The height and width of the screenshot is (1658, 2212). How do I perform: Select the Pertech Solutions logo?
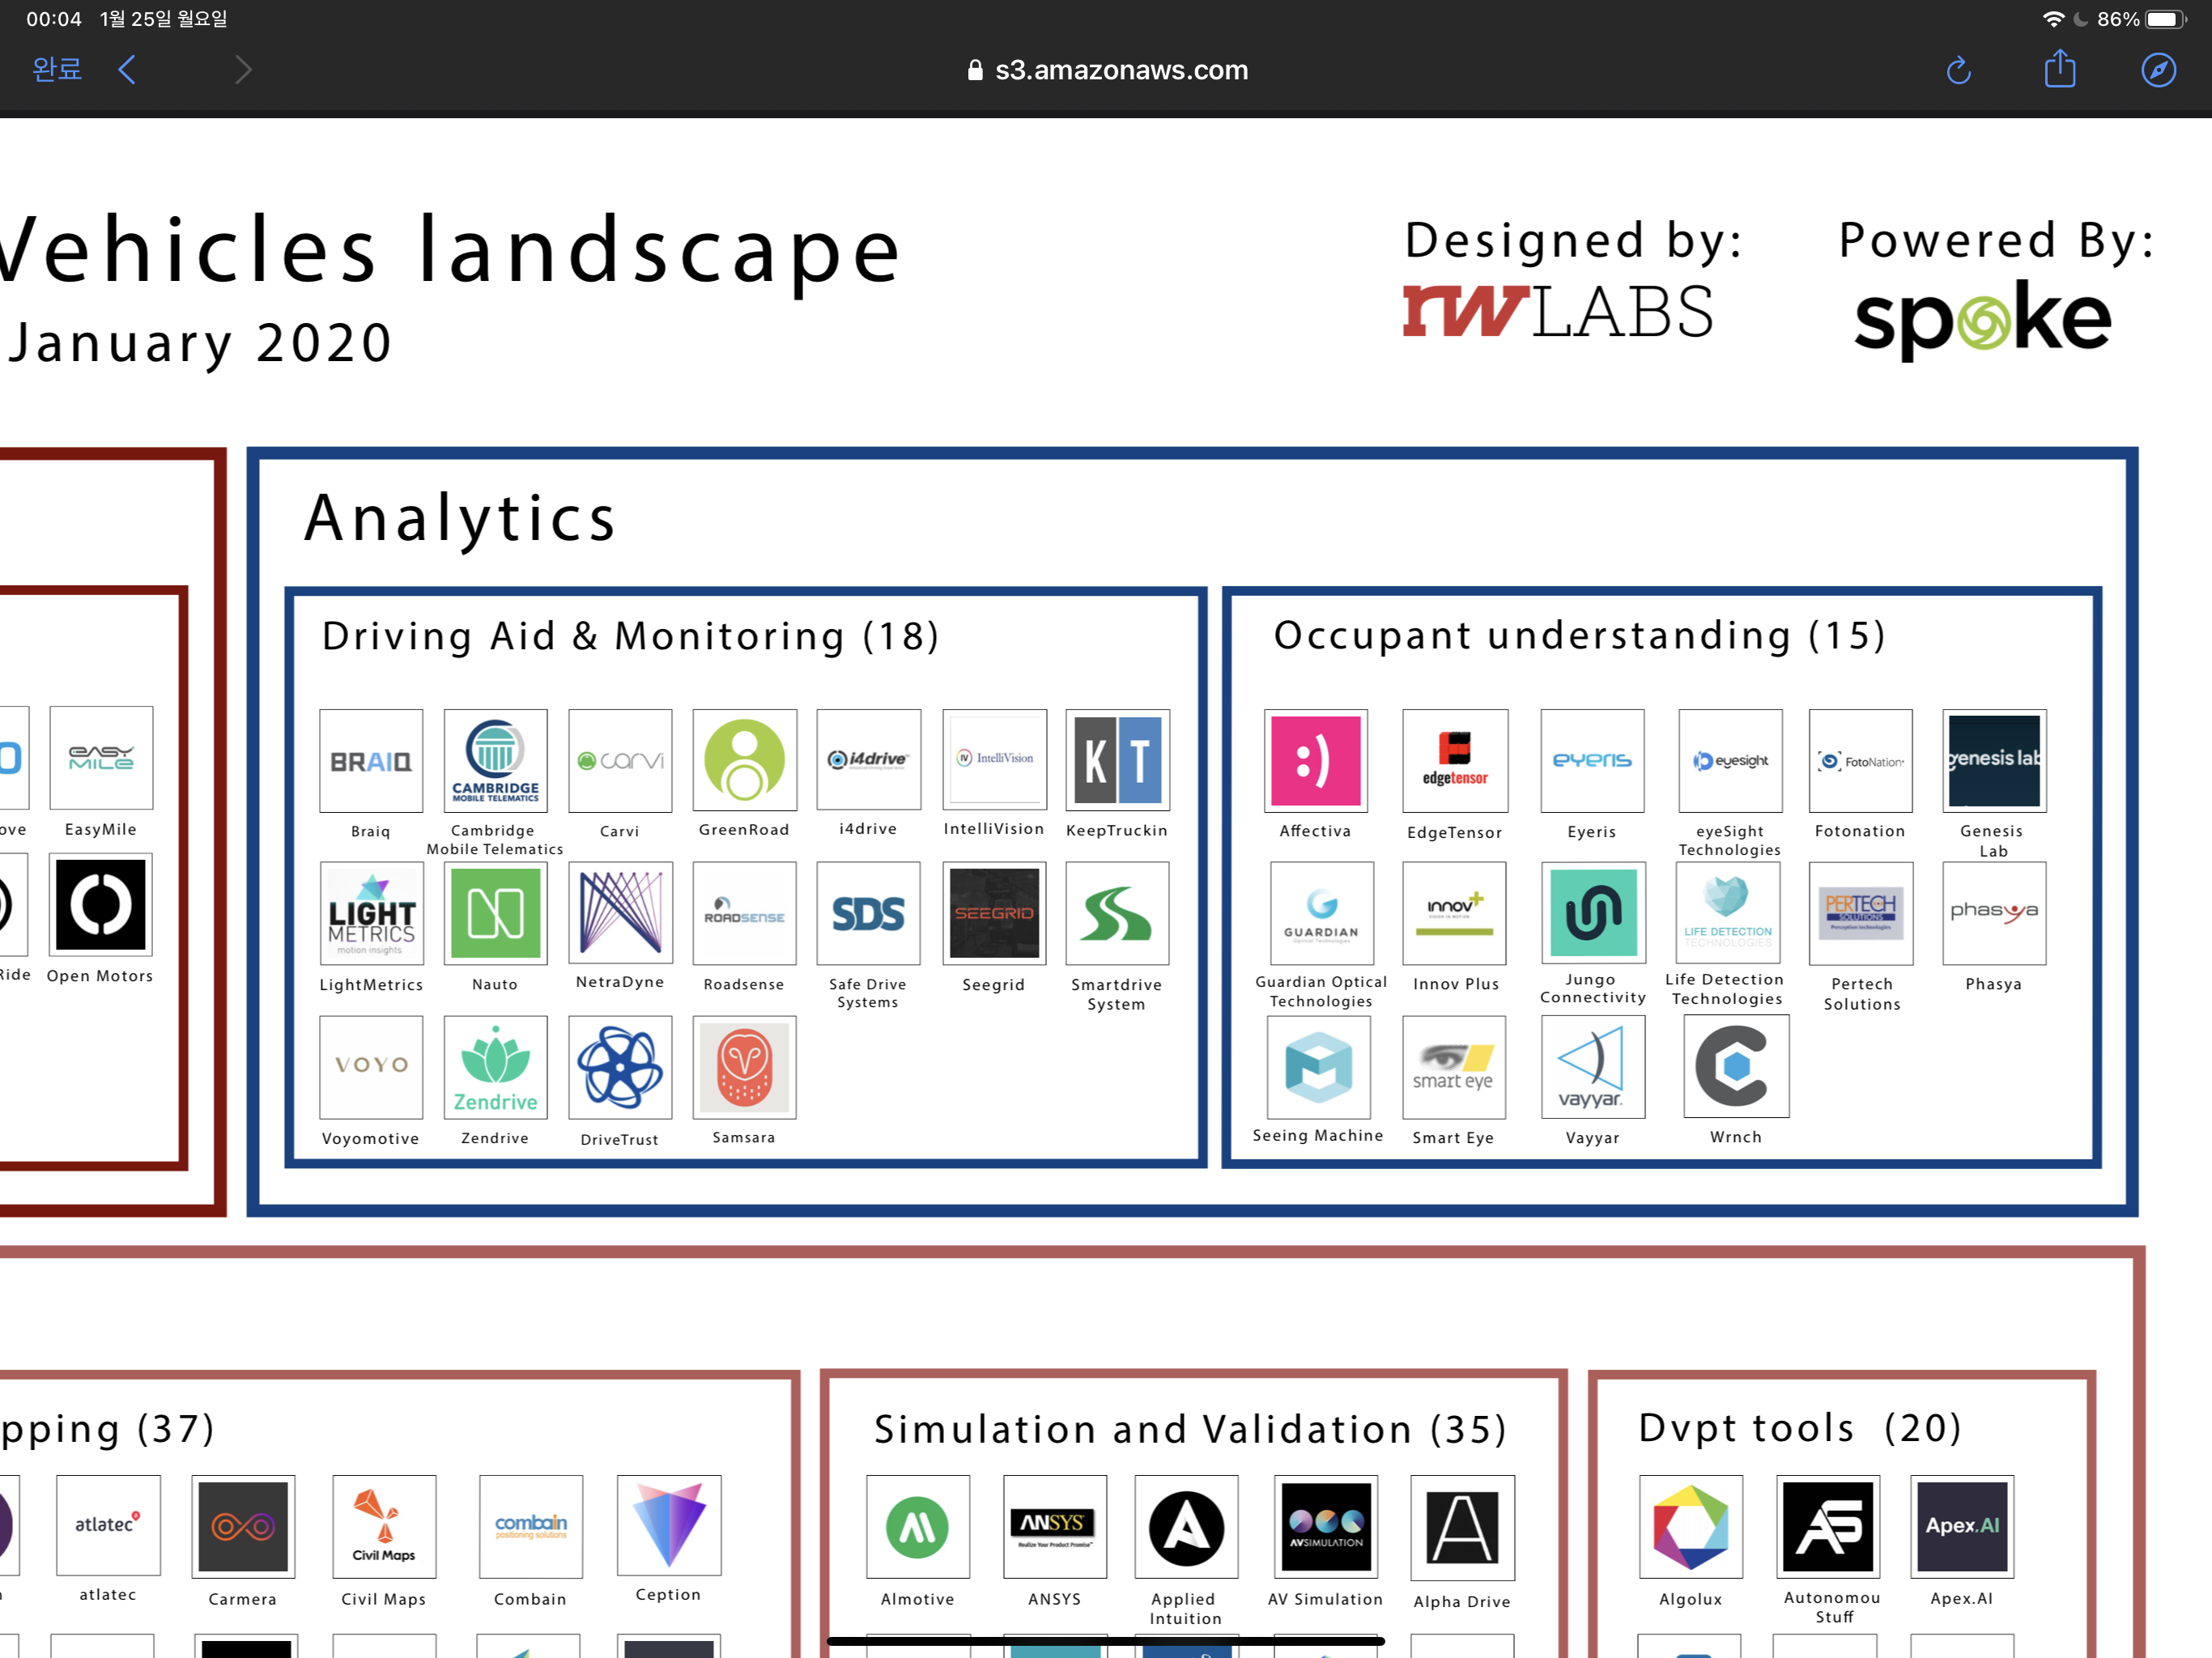[x=1861, y=913]
